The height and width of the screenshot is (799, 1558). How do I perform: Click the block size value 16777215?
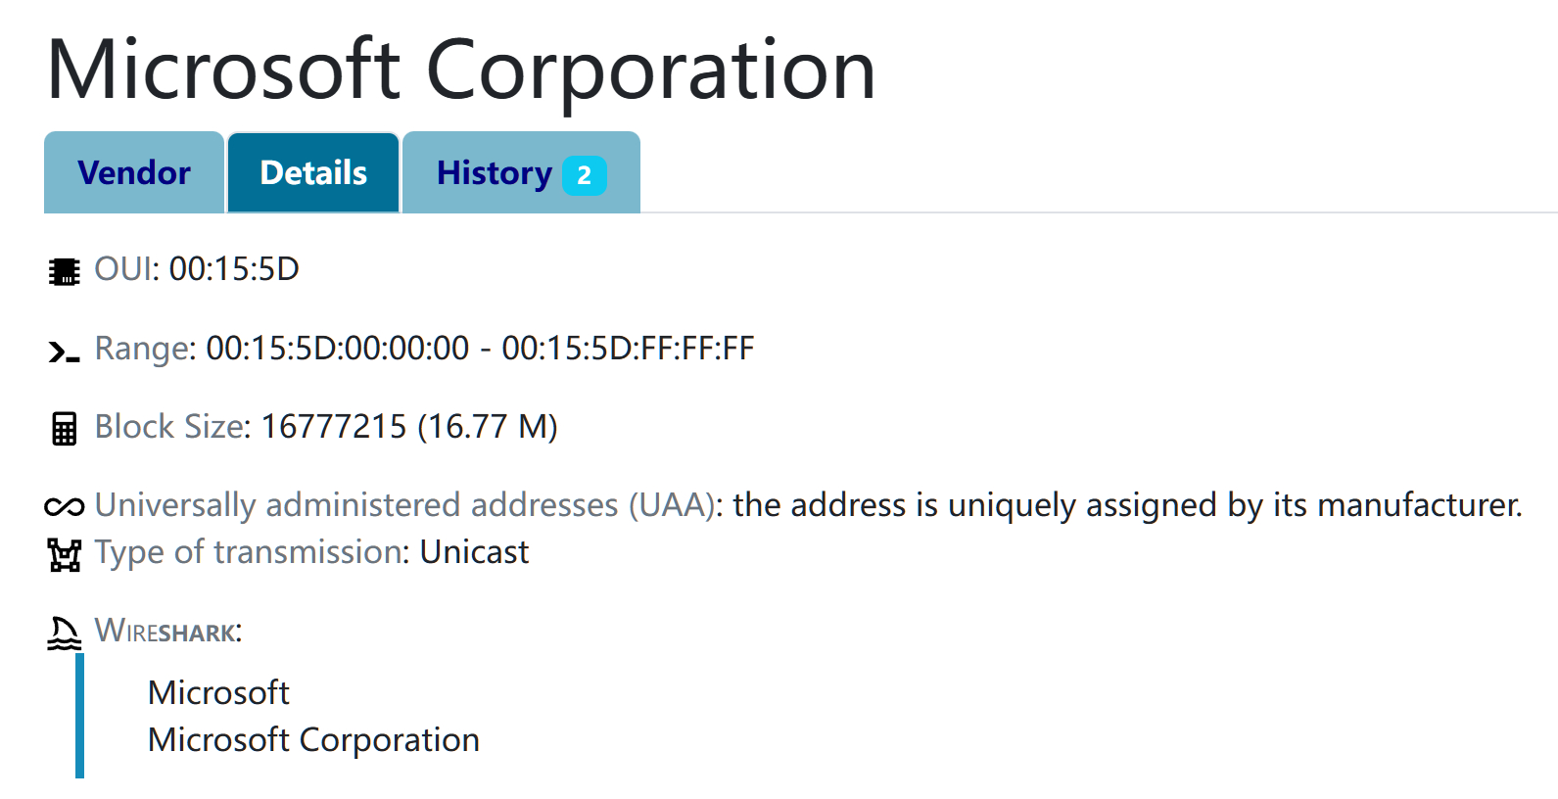pos(333,427)
